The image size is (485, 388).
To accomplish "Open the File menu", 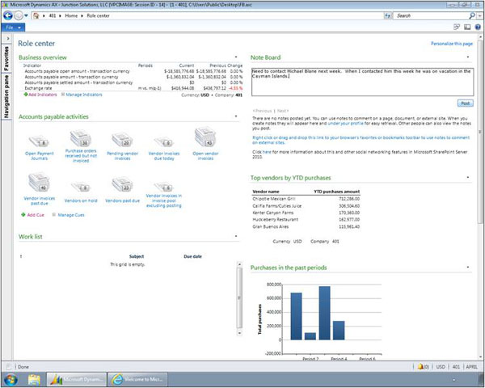I will coord(13,27).
